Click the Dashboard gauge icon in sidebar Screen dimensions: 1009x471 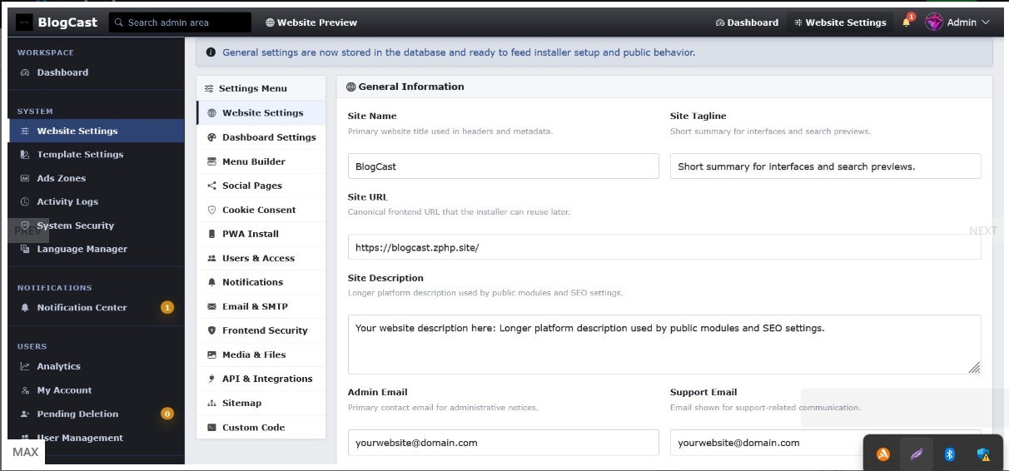click(25, 72)
